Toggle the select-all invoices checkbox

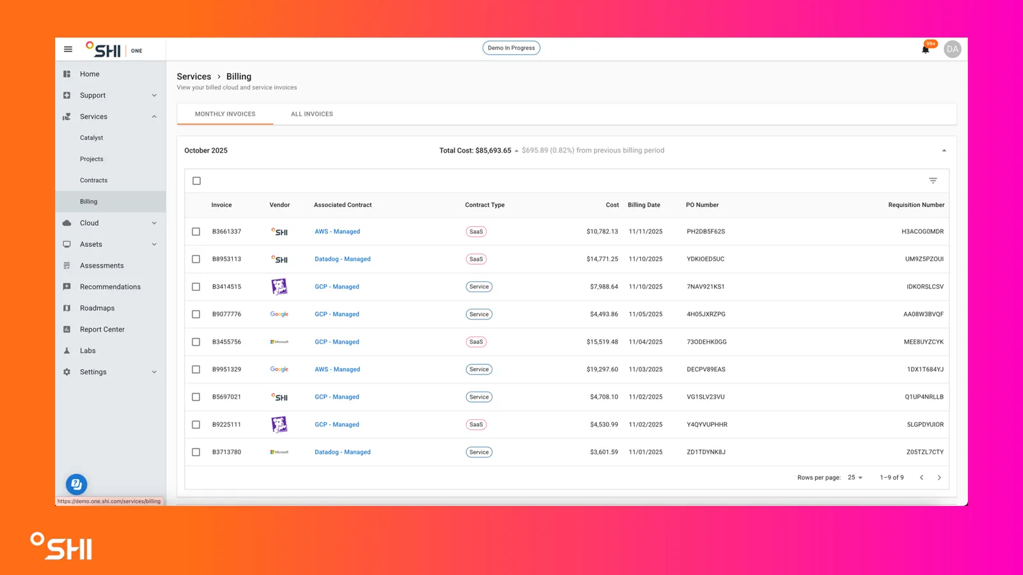(196, 181)
